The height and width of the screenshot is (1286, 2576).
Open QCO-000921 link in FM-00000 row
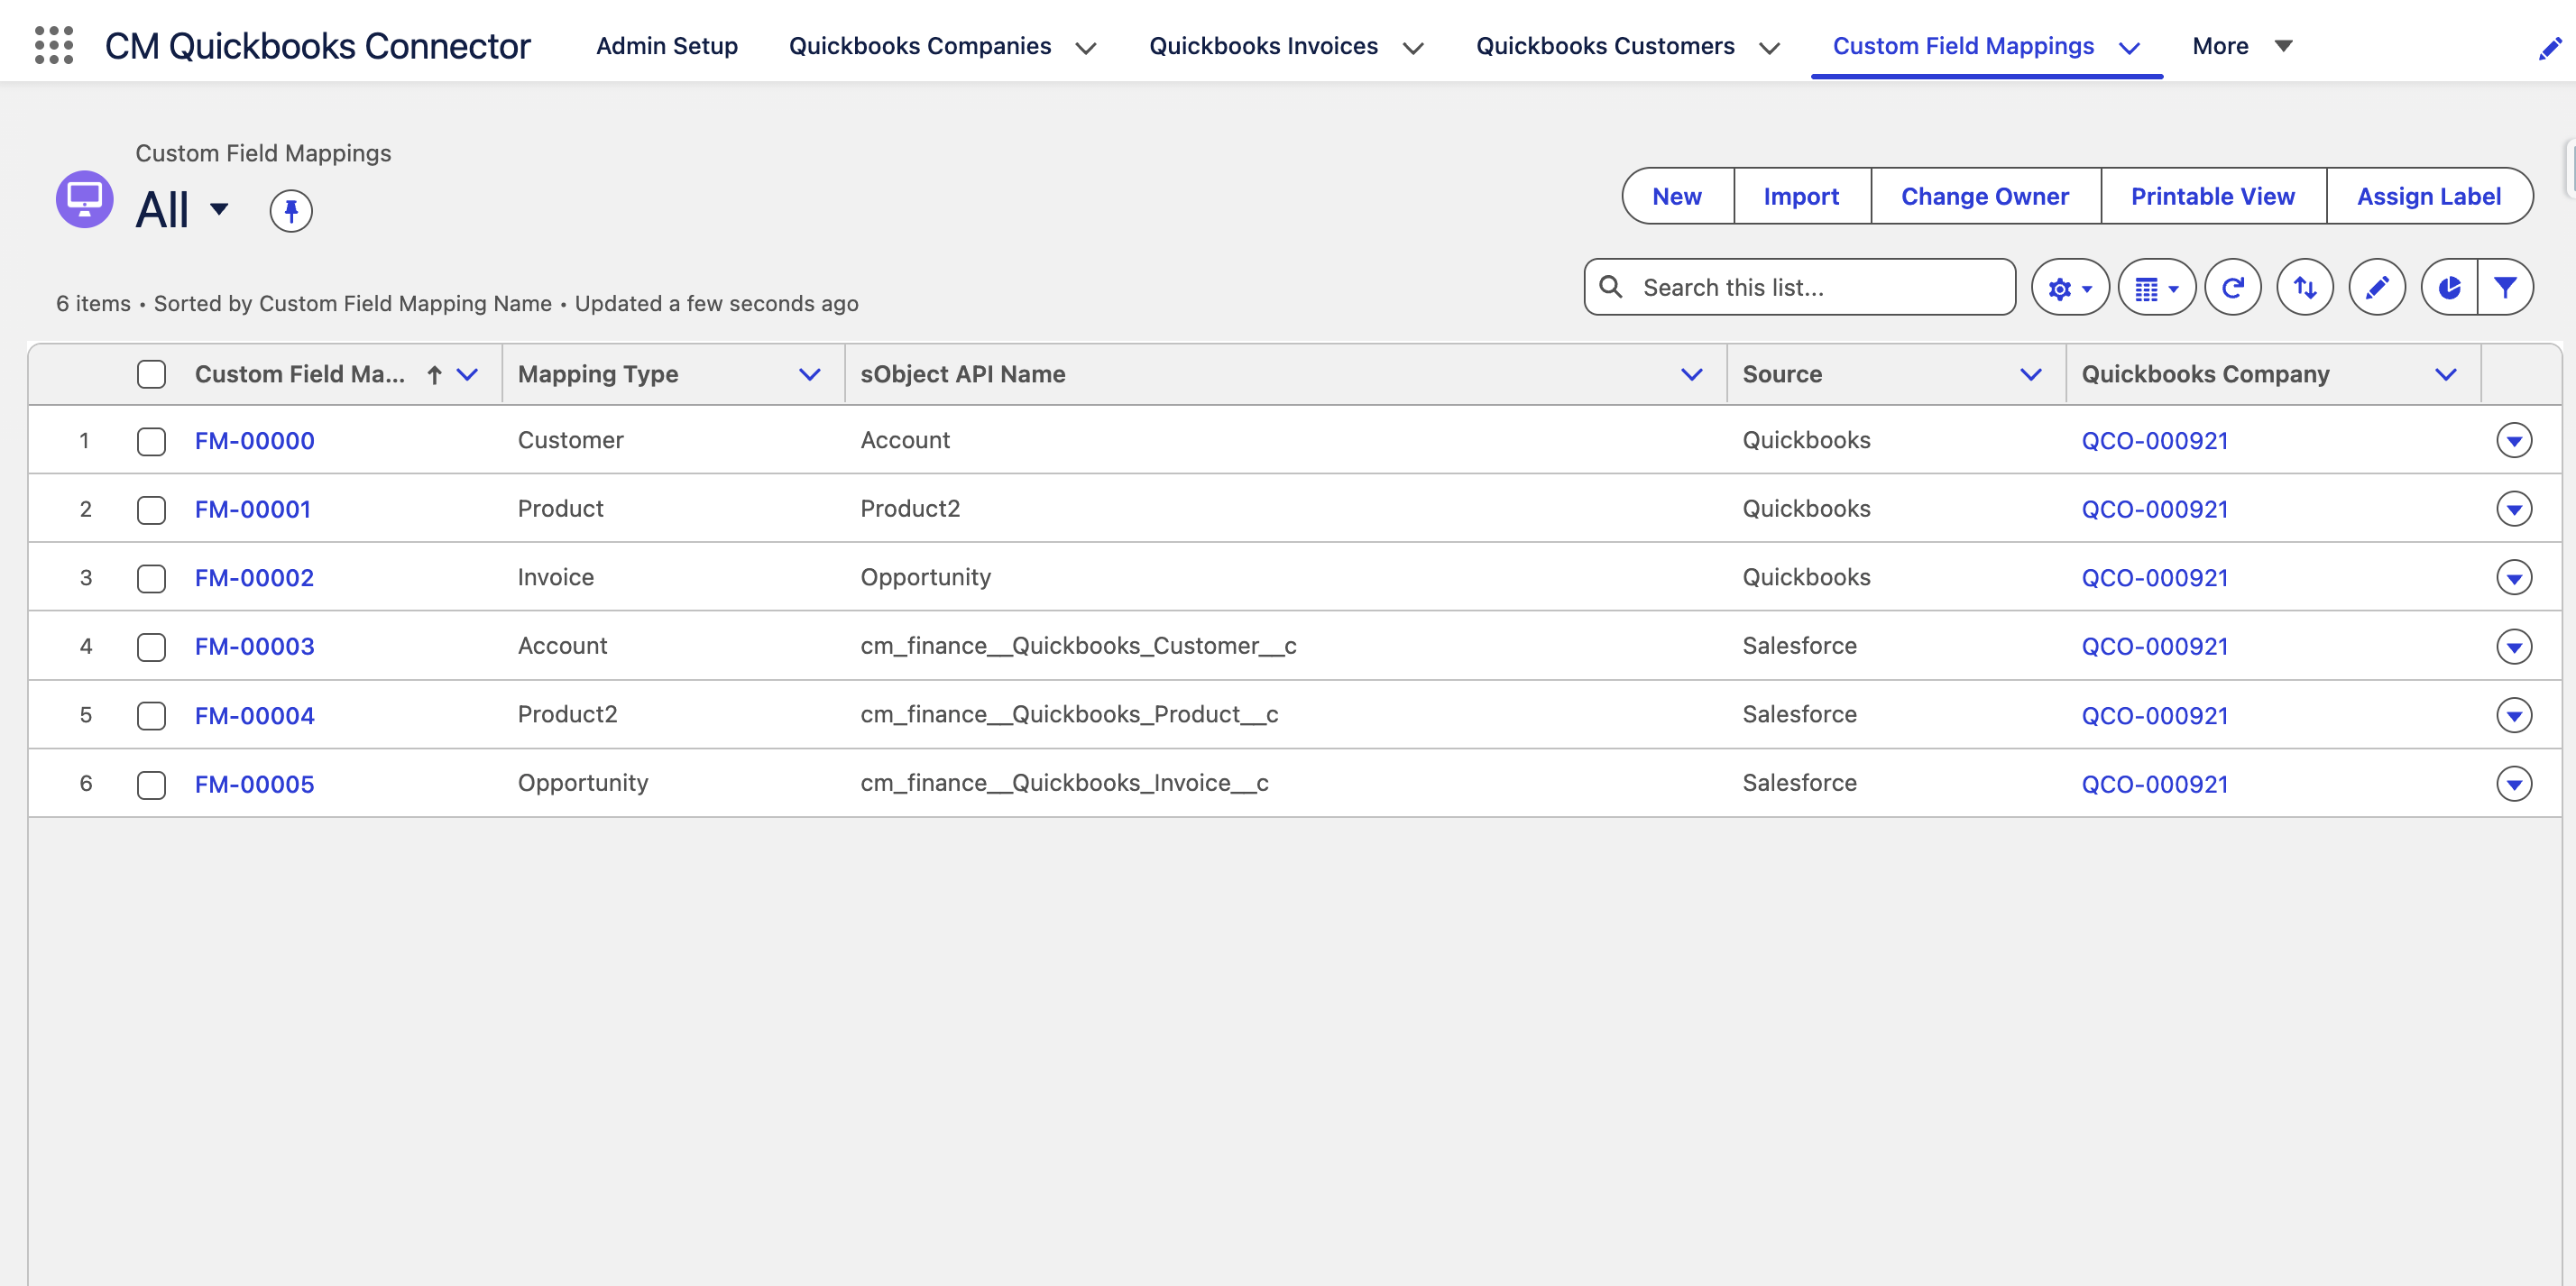2155,441
